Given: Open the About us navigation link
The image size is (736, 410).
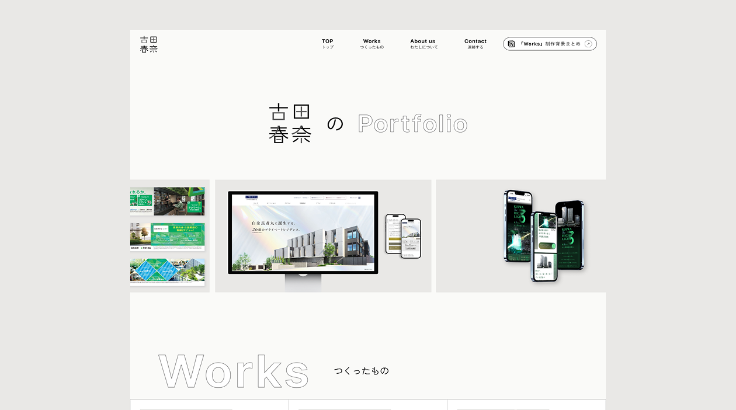Looking at the screenshot, I should click(423, 44).
